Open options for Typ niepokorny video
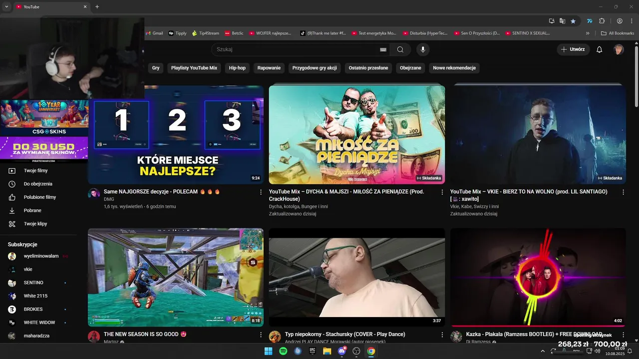639x359 pixels. [442, 335]
